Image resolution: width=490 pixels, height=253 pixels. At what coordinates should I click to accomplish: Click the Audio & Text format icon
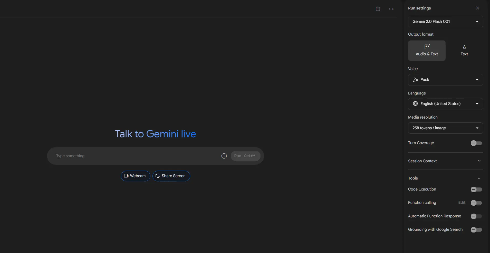427,47
